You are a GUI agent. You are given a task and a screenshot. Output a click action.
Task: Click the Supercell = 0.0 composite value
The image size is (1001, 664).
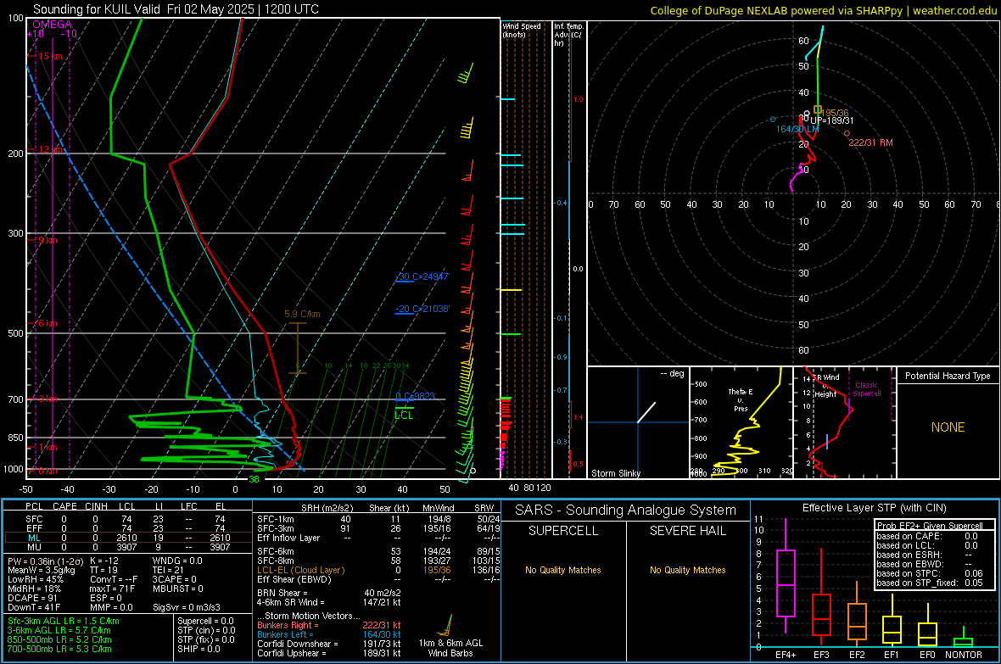205,621
